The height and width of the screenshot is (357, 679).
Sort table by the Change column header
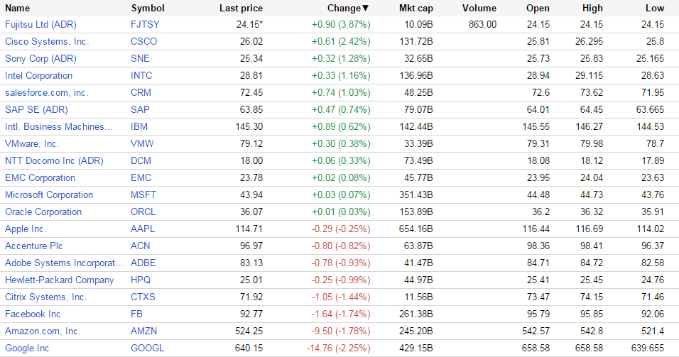click(347, 9)
